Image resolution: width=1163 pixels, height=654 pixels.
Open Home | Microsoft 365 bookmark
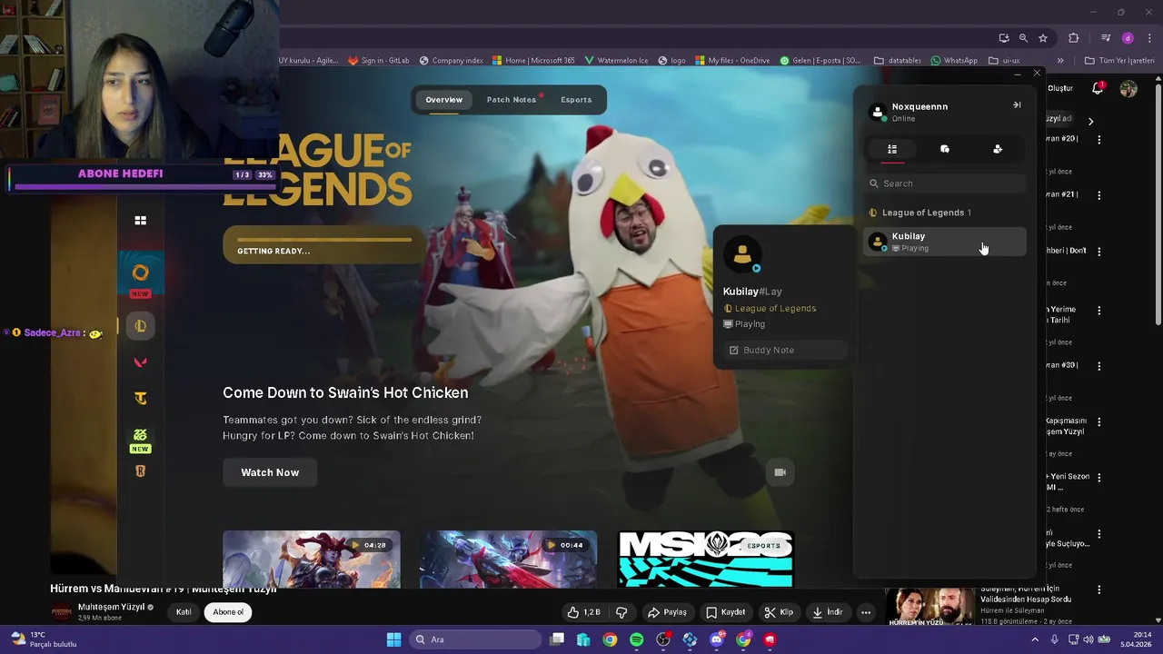[533, 61]
